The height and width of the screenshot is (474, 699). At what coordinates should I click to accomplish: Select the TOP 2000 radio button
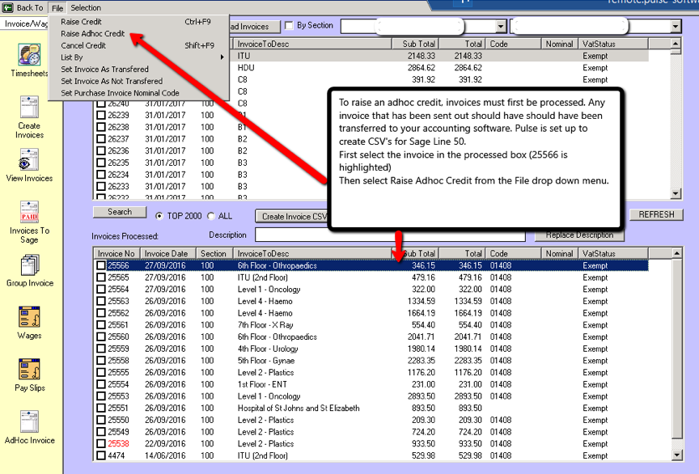point(159,216)
